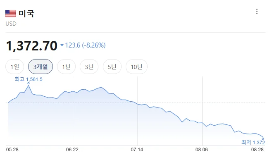Click the 08.28. date axis label
Image resolution: width=272 pixels, height=155 pixels.
pos(258,150)
